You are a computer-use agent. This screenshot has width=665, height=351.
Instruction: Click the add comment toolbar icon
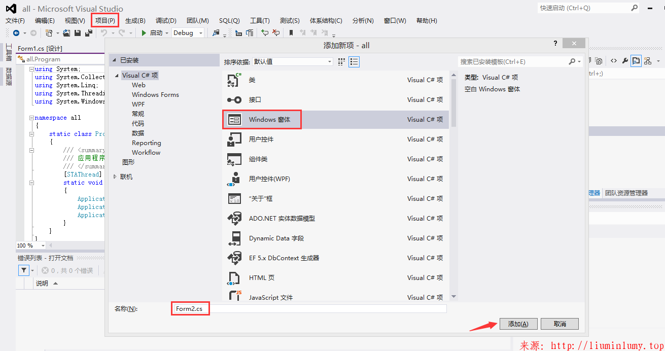pos(264,33)
